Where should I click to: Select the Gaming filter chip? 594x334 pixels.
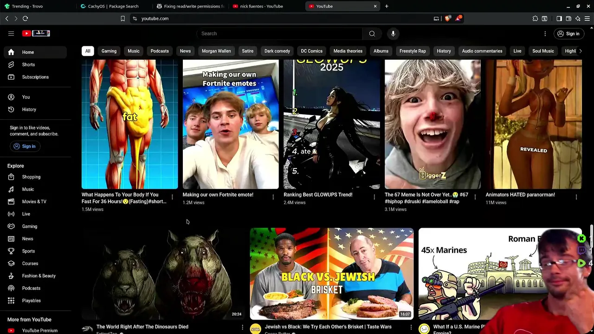pos(109,51)
